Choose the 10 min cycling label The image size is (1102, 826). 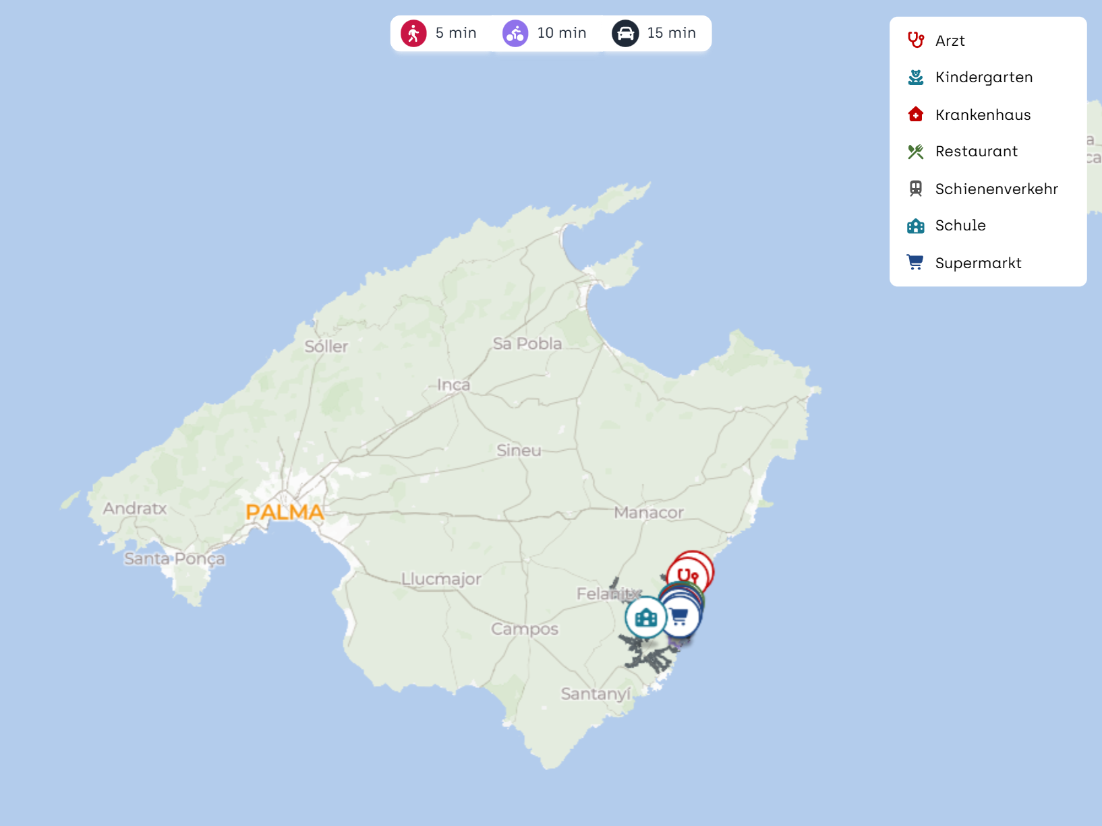coord(562,33)
